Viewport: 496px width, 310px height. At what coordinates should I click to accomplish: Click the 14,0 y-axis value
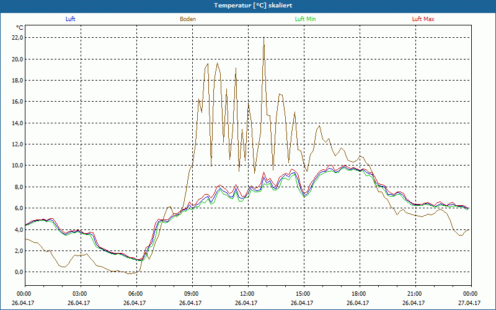click(x=18, y=123)
